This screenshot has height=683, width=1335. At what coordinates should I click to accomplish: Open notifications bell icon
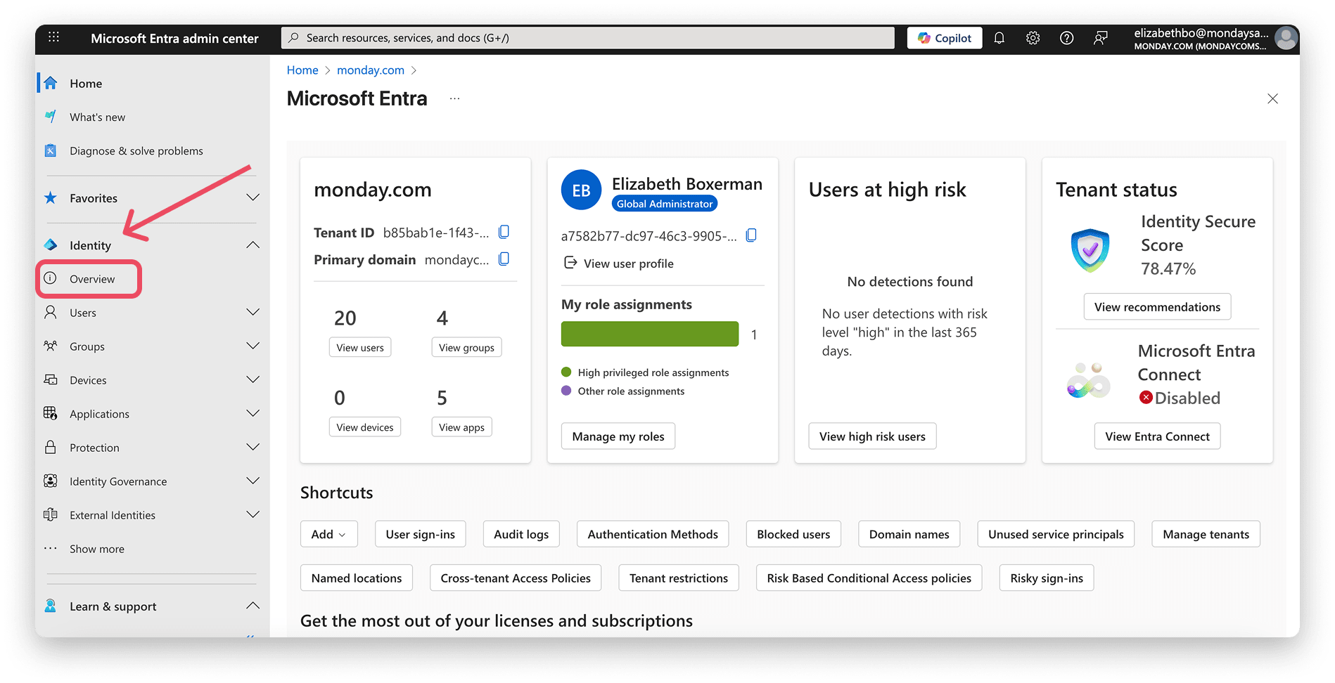click(999, 38)
